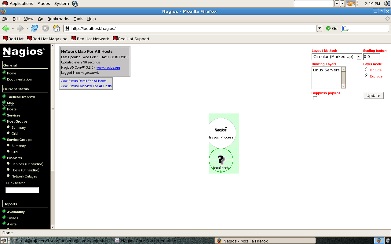Click the Firefox workspace switcher icon
The height and width of the screenshot is (244, 391).
[379, 240]
